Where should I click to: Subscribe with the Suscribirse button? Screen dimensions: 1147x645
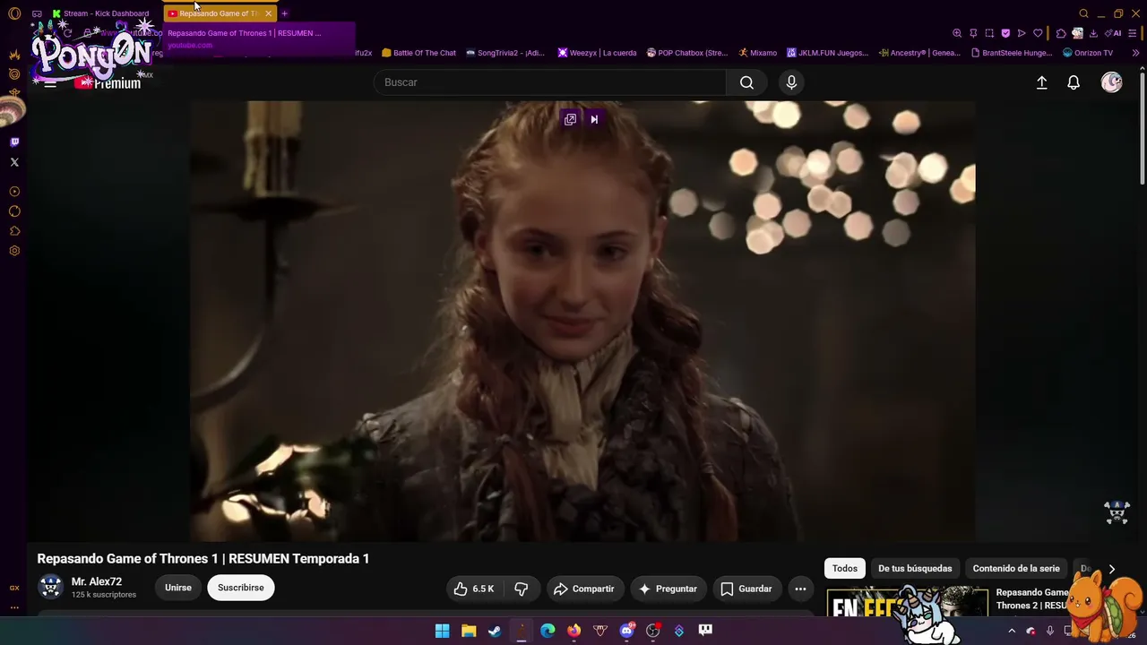pyautogui.click(x=240, y=588)
